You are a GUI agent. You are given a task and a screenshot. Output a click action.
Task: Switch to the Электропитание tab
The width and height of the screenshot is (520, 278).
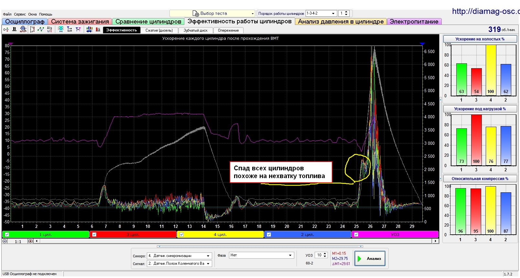point(414,21)
